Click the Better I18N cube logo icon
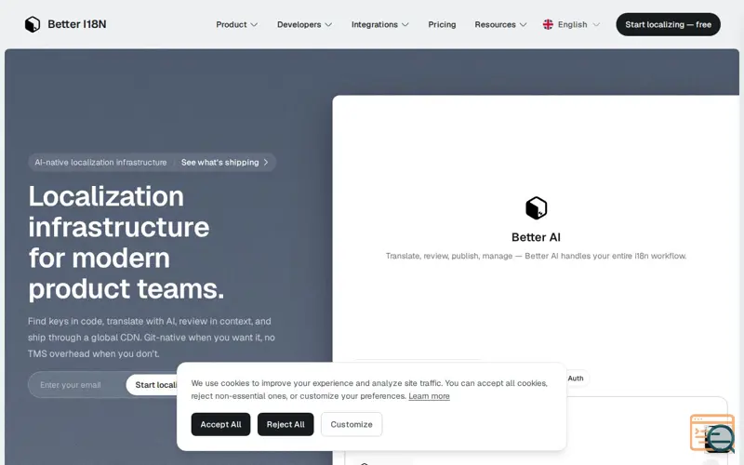The image size is (744, 465). tap(33, 24)
